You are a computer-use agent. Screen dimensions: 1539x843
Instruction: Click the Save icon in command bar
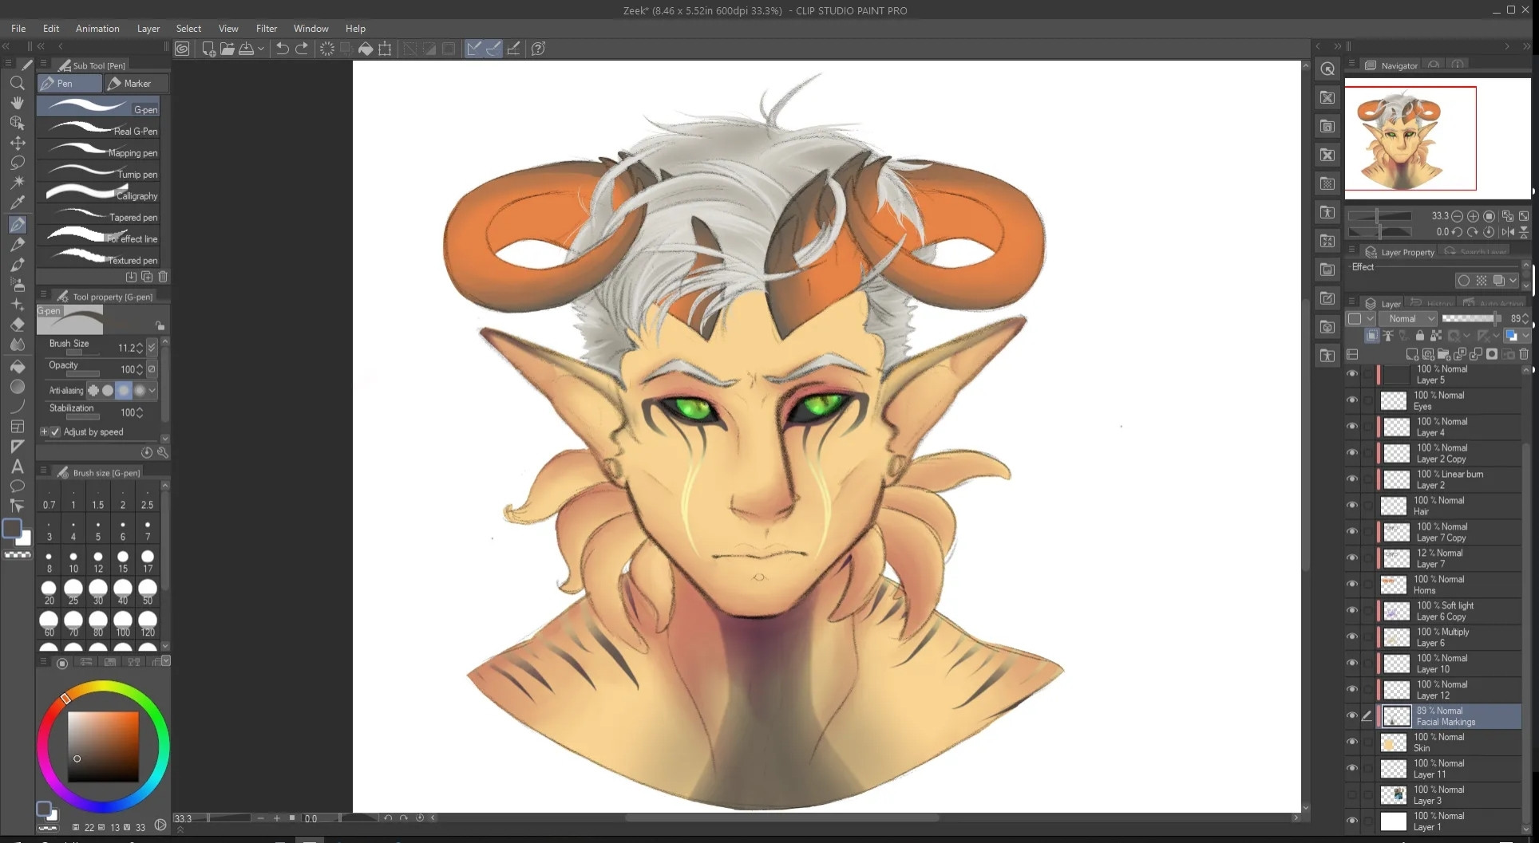point(247,49)
